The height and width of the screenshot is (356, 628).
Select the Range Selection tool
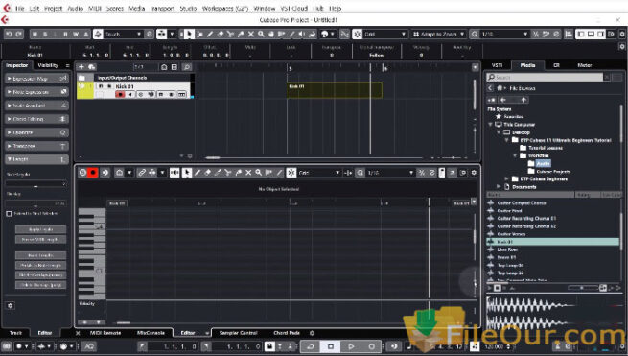[x=199, y=35]
